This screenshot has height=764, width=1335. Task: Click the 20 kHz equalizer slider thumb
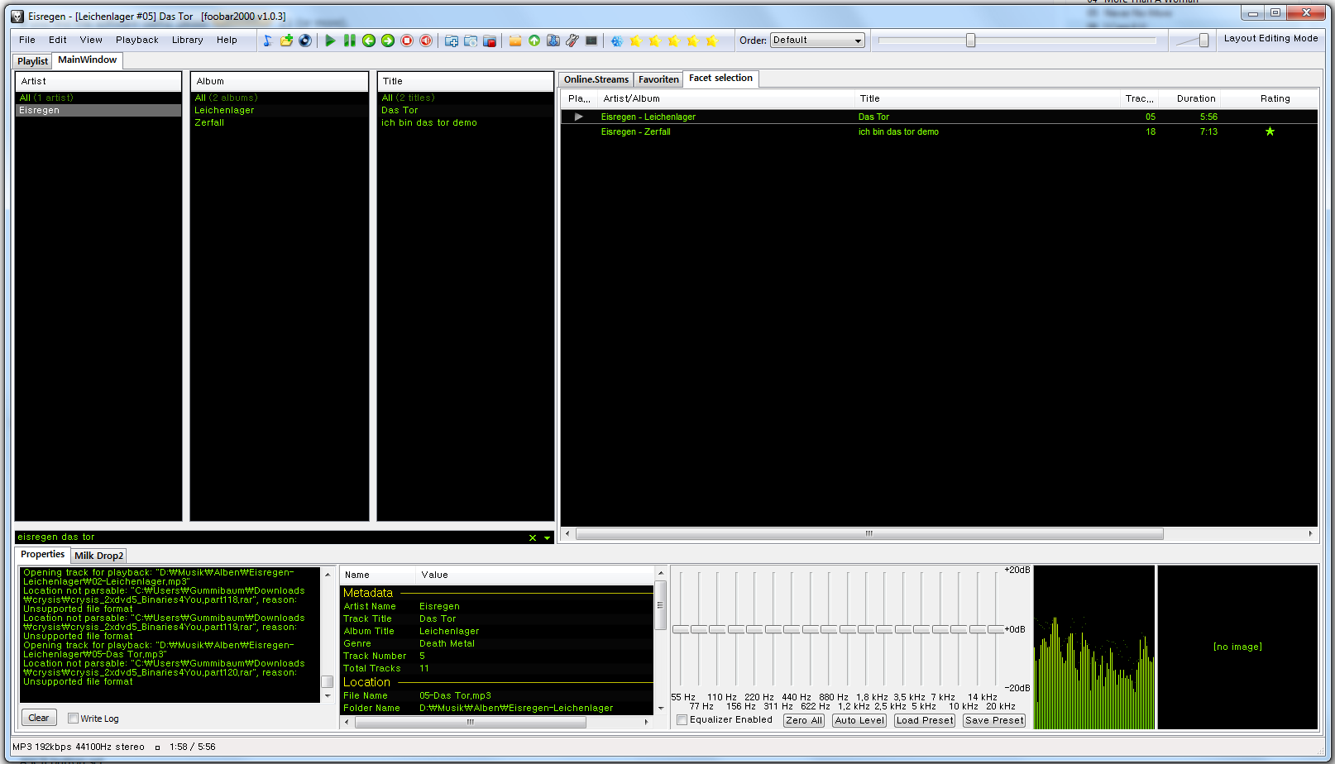[996, 629]
